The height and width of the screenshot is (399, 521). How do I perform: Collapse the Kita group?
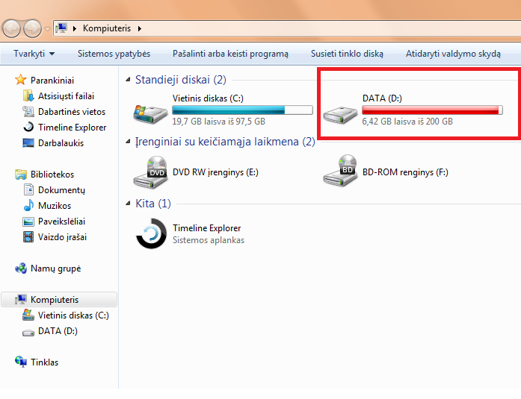tap(128, 204)
